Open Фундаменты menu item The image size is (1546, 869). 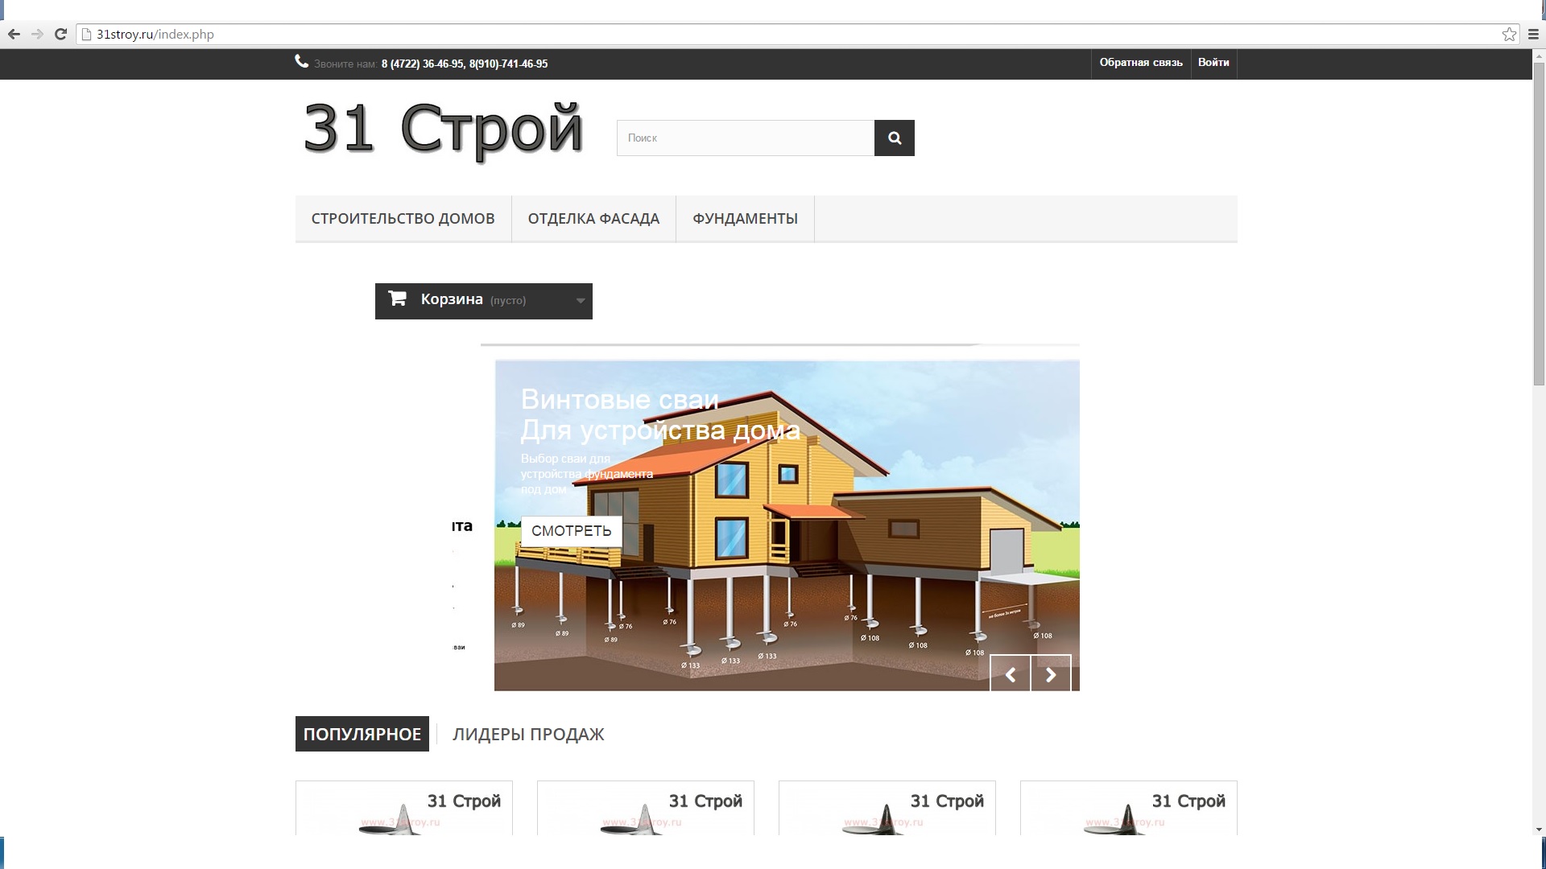tap(745, 219)
